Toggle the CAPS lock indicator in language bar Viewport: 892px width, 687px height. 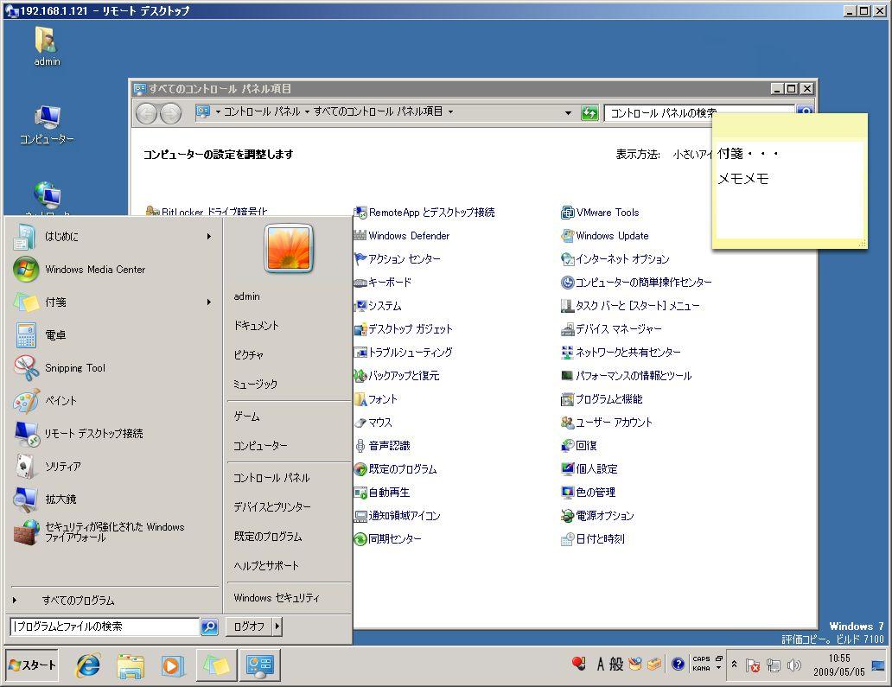point(701,658)
